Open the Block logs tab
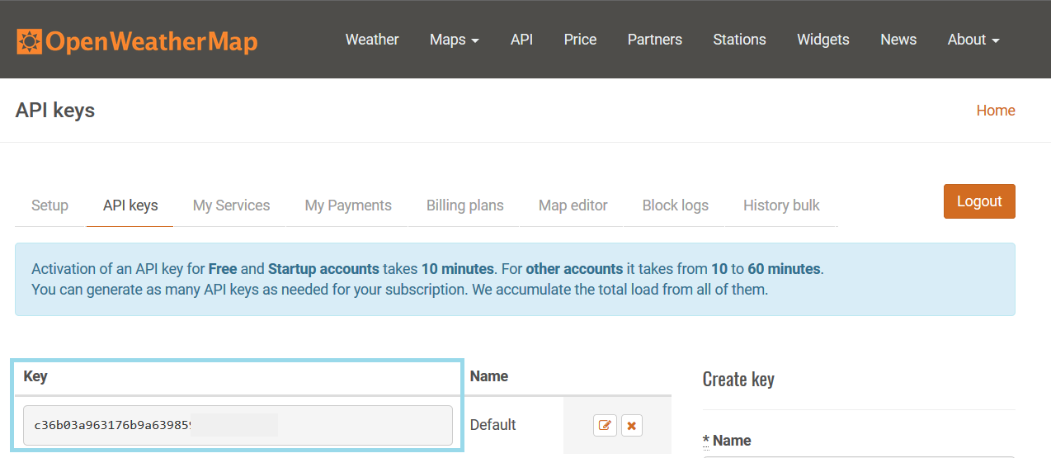Image resolution: width=1051 pixels, height=458 pixels. pyautogui.click(x=676, y=205)
